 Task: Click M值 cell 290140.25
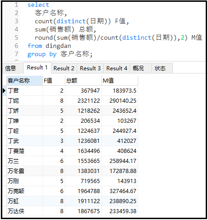point(120,101)
